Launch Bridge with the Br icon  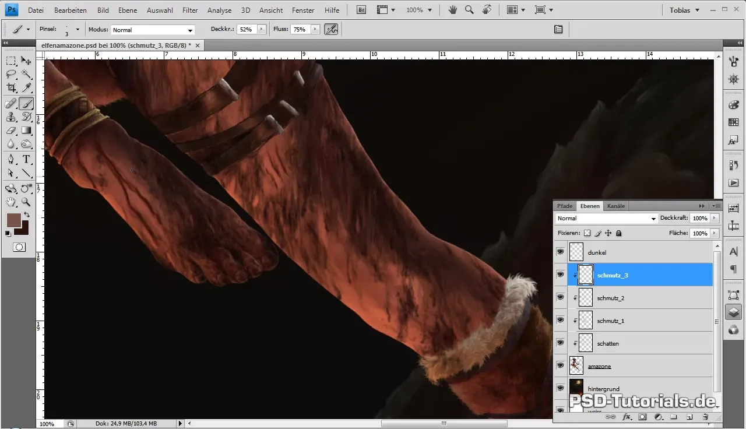pyautogui.click(x=361, y=10)
